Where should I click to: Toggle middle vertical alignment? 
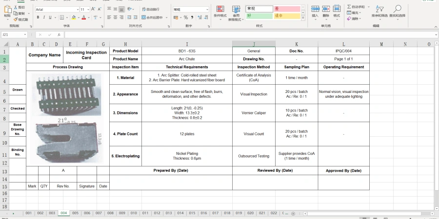coord(115,9)
